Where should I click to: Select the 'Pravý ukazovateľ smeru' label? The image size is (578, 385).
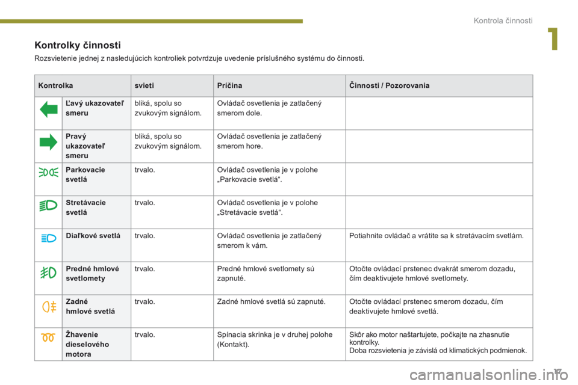coord(85,146)
